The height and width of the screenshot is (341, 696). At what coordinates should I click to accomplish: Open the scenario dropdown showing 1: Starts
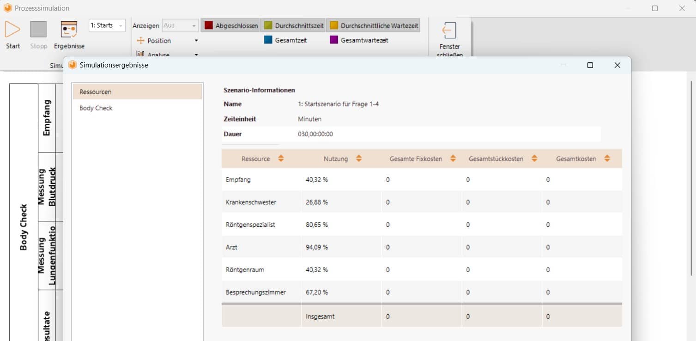[x=107, y=25]
